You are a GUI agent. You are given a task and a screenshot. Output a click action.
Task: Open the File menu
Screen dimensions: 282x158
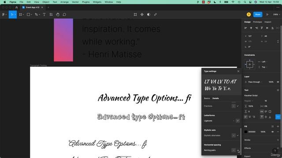pos(22,2)
